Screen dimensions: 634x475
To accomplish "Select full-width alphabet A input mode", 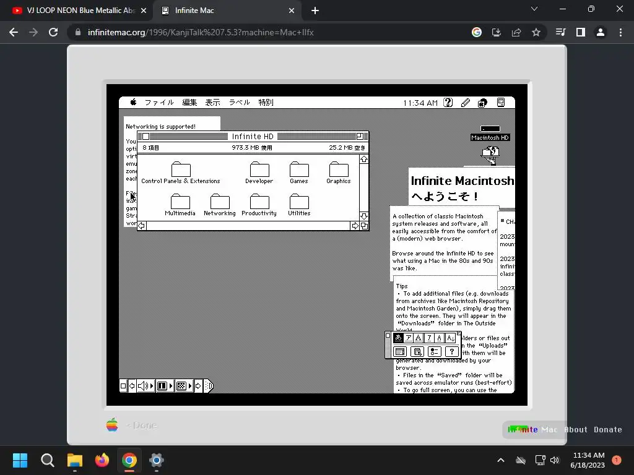I will click(x=419, y=338).
